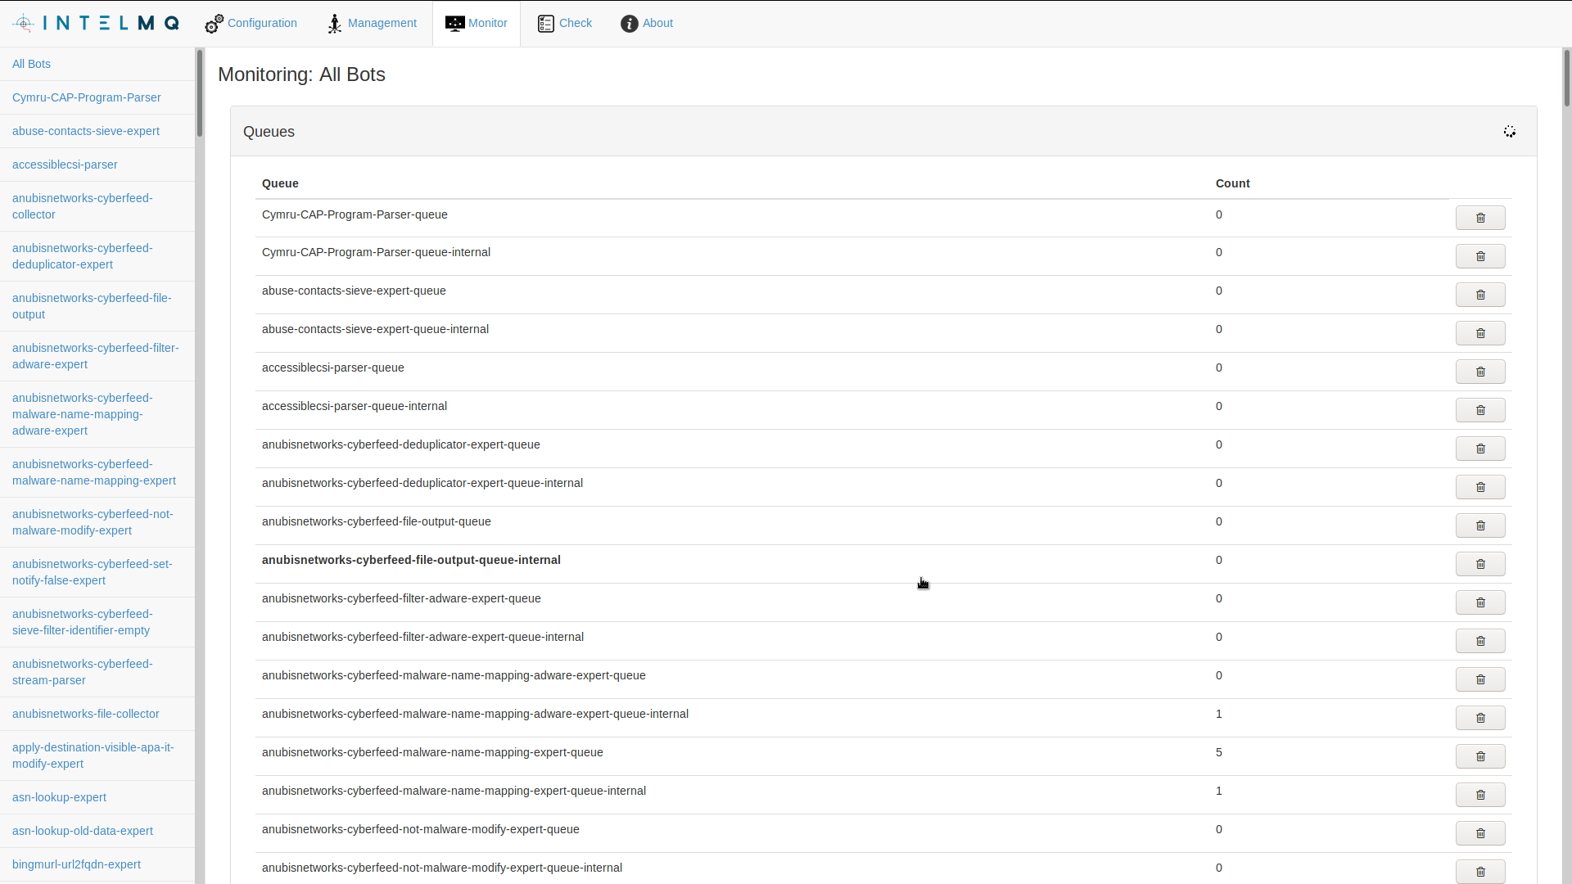The image size is (1572, 884).
Task: Clear Cymru-CAP-Program-Parser-queue with trash button
Action: click(1479, 218)
